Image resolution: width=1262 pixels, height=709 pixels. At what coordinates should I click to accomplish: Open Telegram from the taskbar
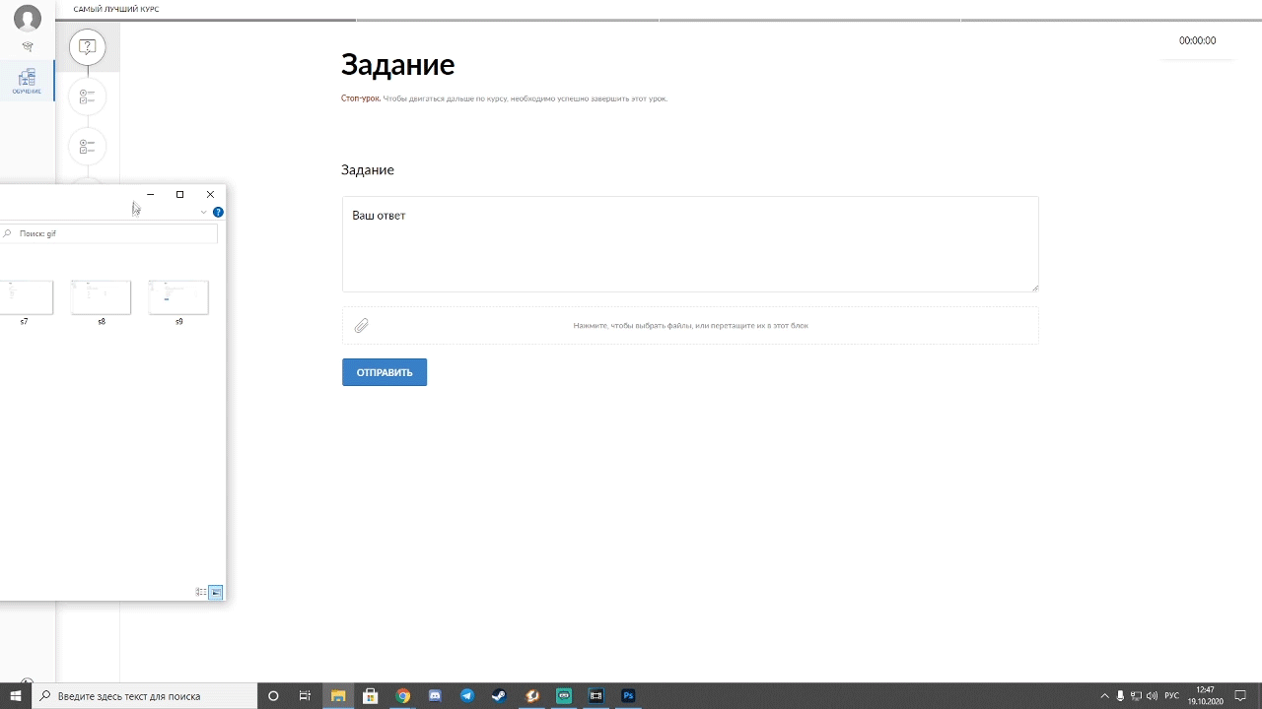pyautogui.click(x=467, y=696)
